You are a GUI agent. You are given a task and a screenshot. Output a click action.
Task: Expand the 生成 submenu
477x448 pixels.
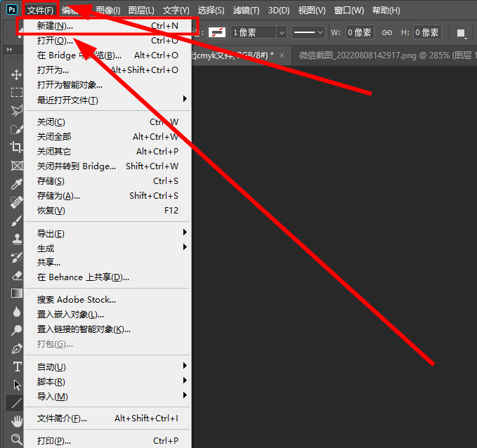[107, 248]
